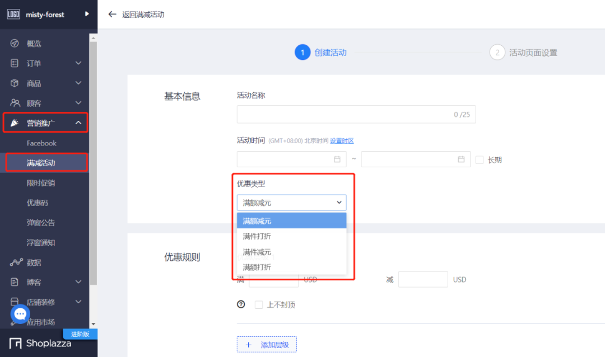This screenshot has height=357, width=605.
Task: Select 满件打折 from dropdown list
Action: coord(292,236)
